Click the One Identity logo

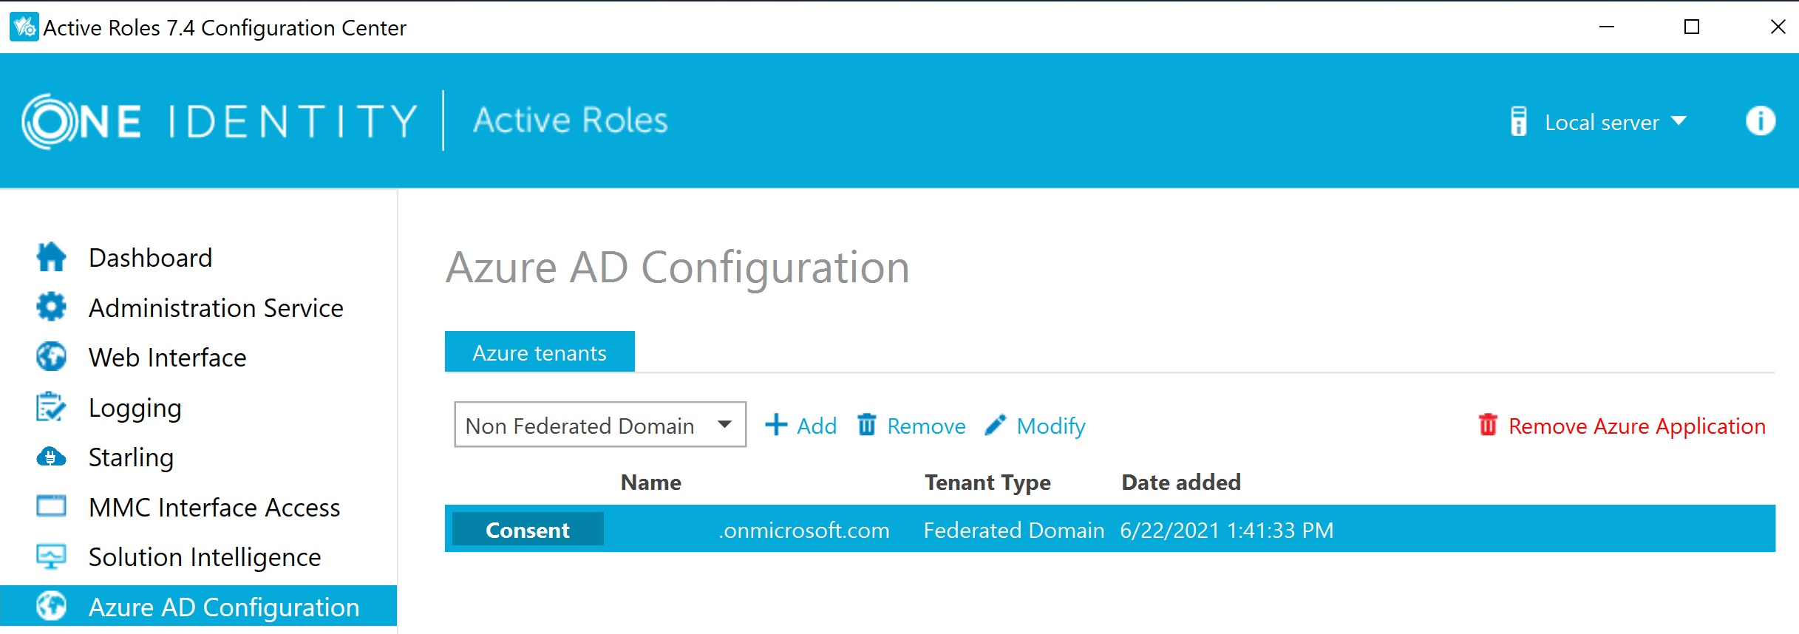point(220,121)
